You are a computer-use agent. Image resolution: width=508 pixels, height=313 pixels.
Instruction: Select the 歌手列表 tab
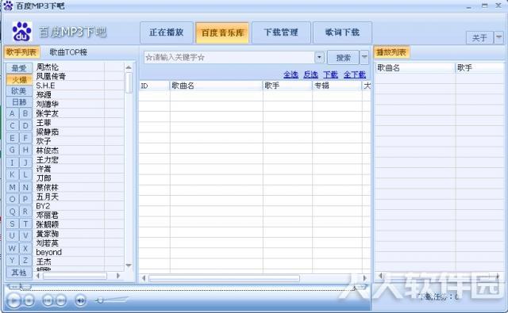pos(21,52)
